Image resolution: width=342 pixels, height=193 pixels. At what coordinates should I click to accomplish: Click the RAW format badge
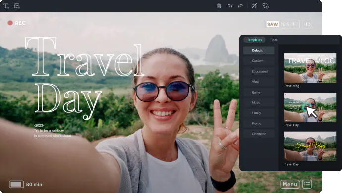273,24
